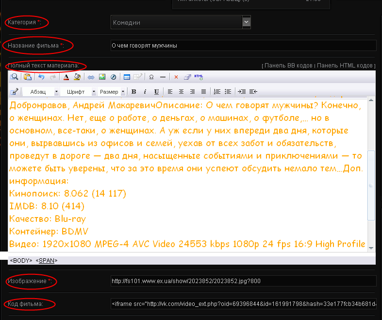The image size is (382, 320).
Task: Insert a table icon
Action: click(127, 77)
